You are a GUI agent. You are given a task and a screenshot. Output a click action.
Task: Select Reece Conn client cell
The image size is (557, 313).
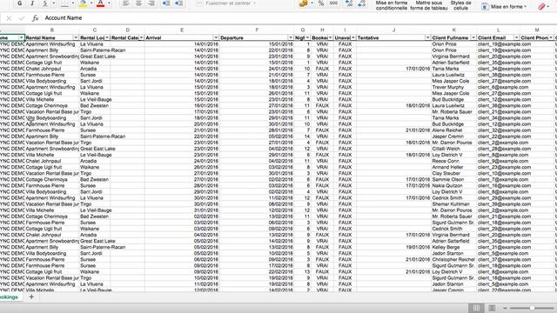[x=454, y=161]
